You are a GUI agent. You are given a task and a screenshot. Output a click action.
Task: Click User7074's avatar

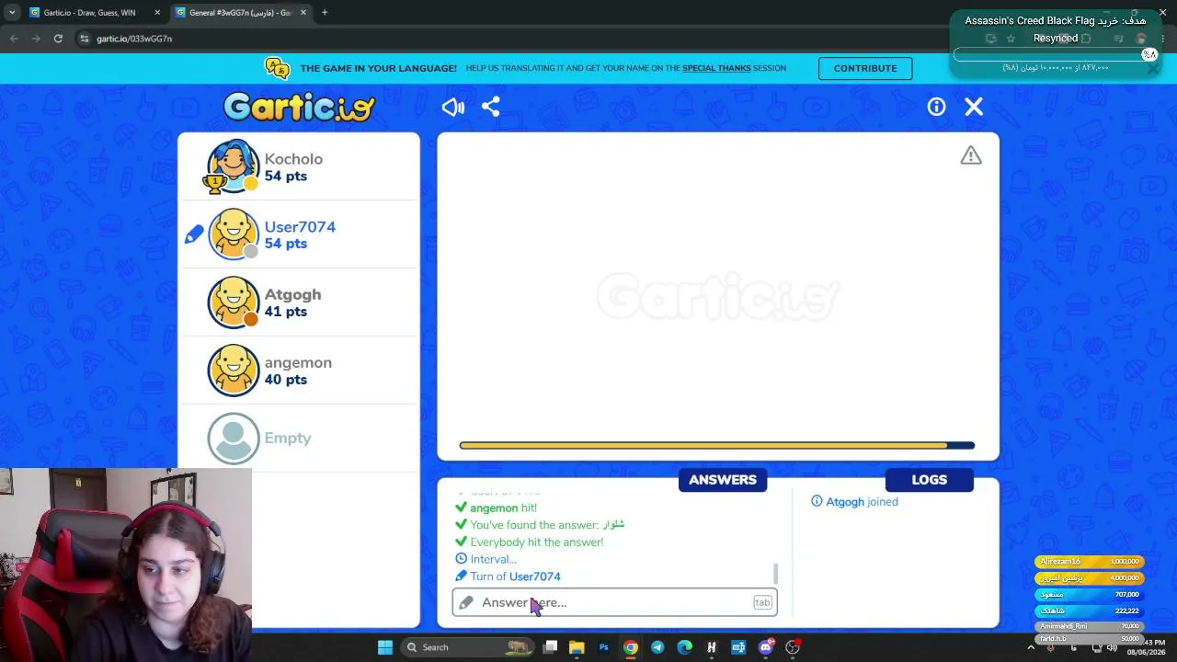[233, 234]
